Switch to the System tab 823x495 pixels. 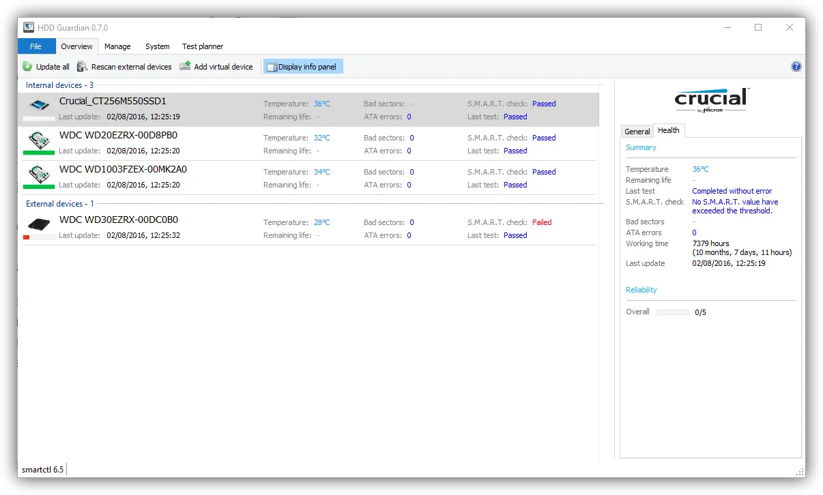(x=158, y=46)
